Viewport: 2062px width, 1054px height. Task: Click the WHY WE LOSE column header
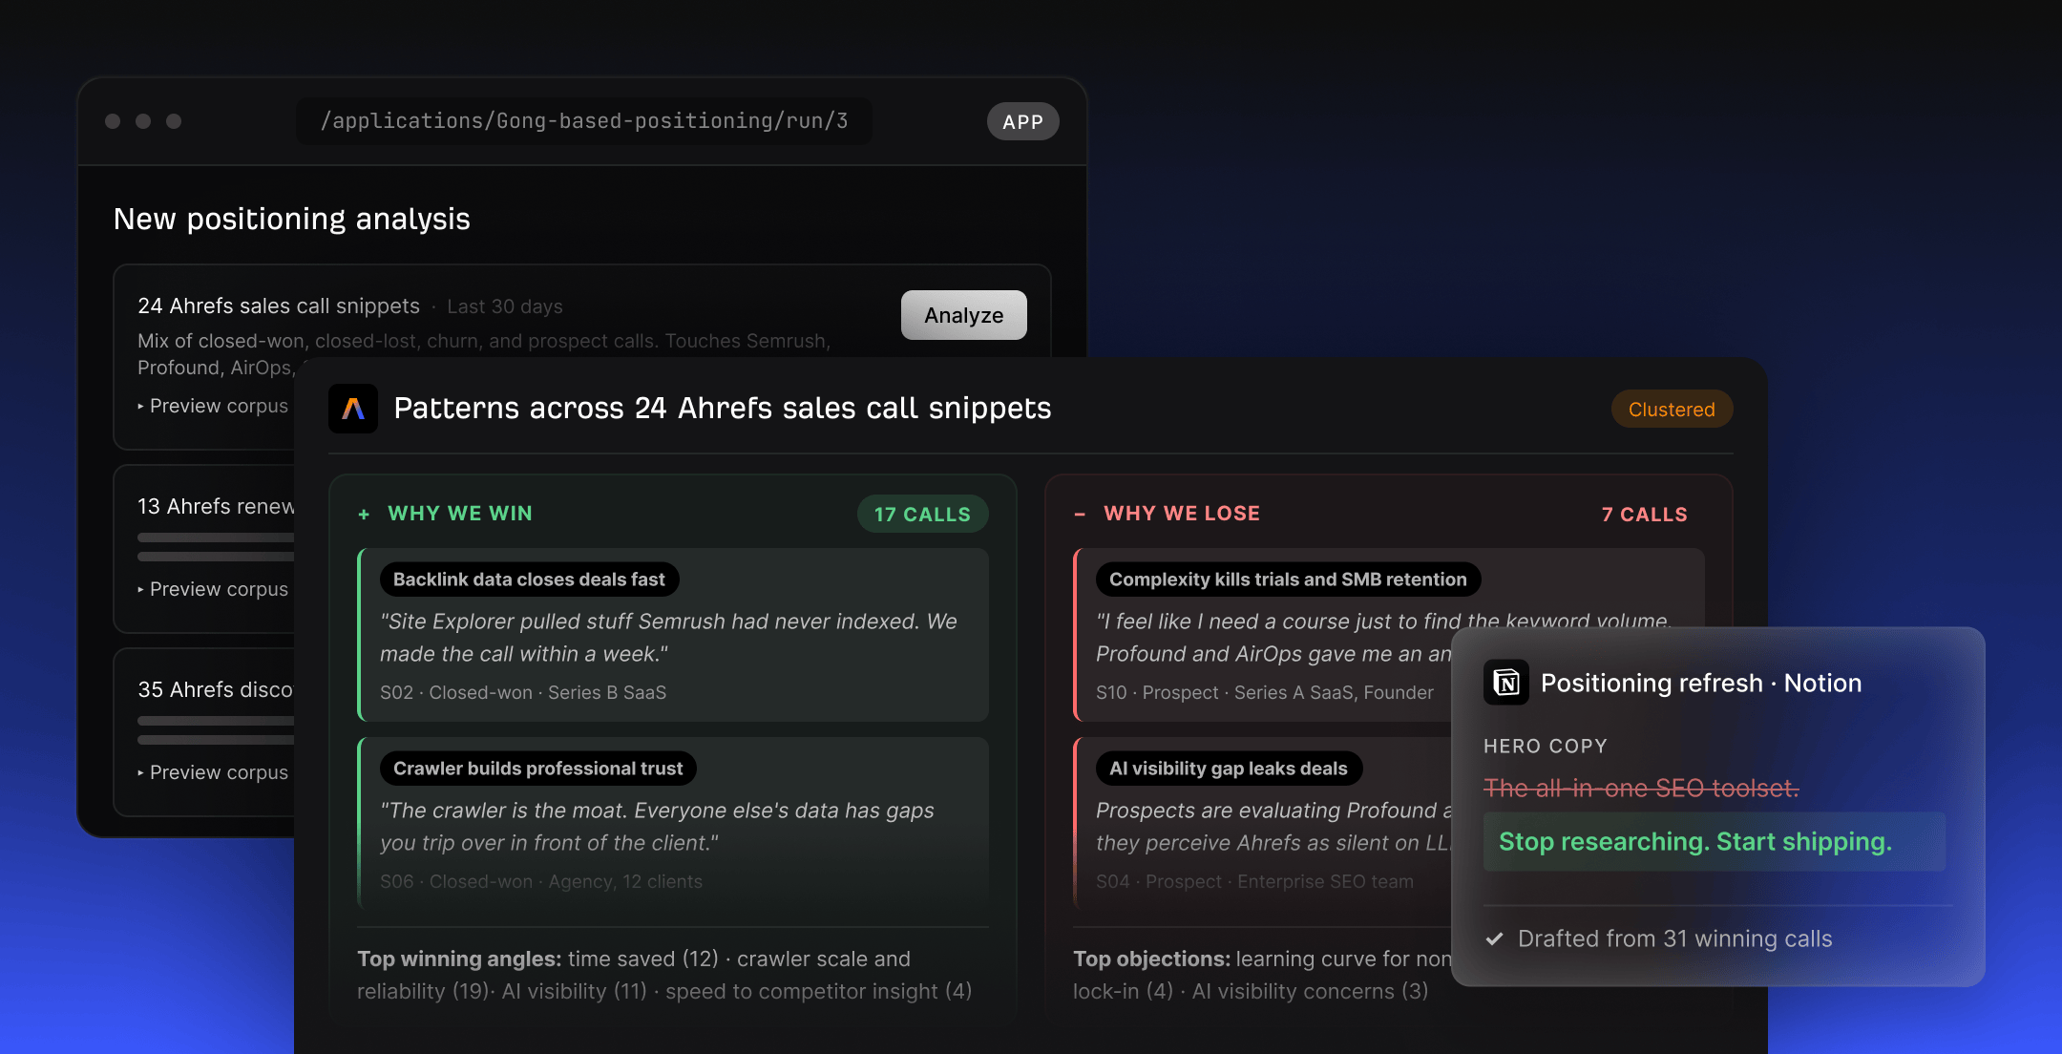click(1182, 514)
